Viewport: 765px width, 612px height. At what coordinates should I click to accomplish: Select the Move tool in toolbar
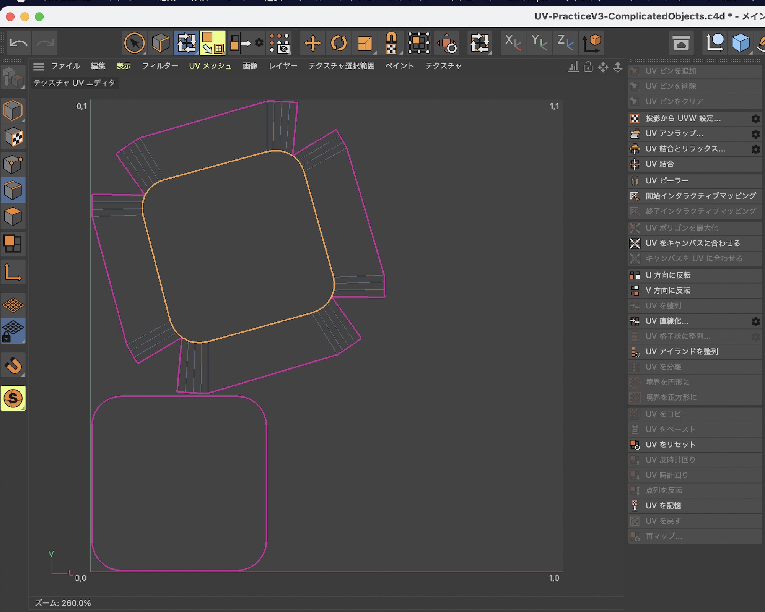coord(313,43)
